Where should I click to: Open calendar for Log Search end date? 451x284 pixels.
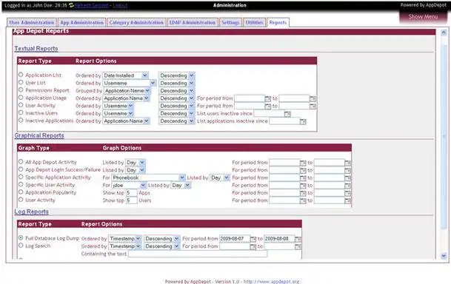point(298,247)
